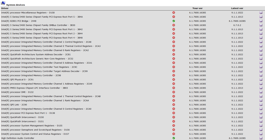Click red outdated icon for QPI Physical 0 - 2C91
The width and height of the screenshot is (265, 140).
click(174, 80)
